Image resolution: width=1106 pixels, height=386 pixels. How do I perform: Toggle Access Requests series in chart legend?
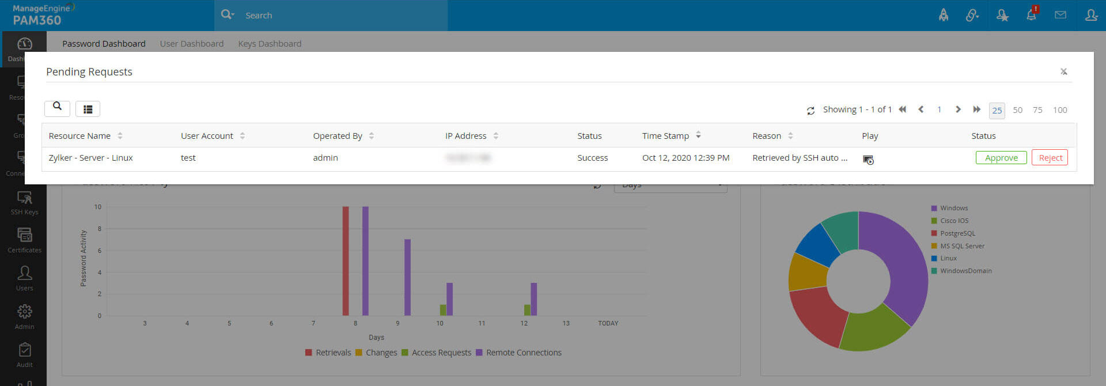pyautogui.click(x=436, y=353)
